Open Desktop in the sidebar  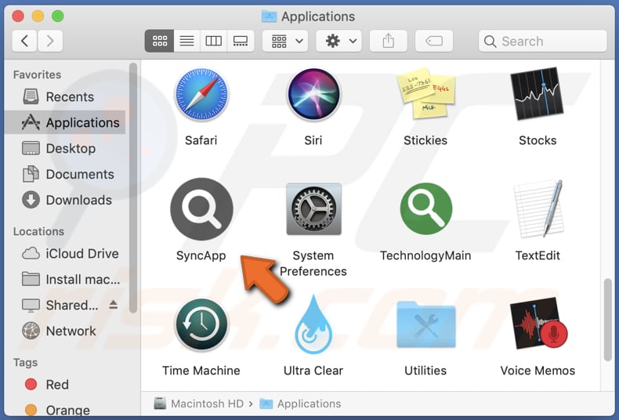65,148
